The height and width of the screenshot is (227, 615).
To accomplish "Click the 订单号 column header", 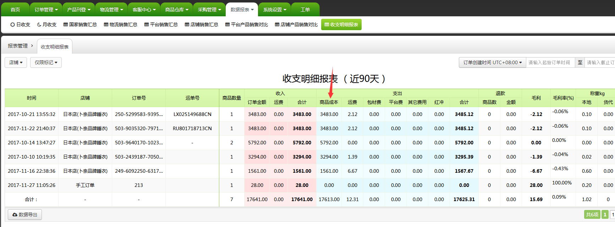I will point(139,98).
